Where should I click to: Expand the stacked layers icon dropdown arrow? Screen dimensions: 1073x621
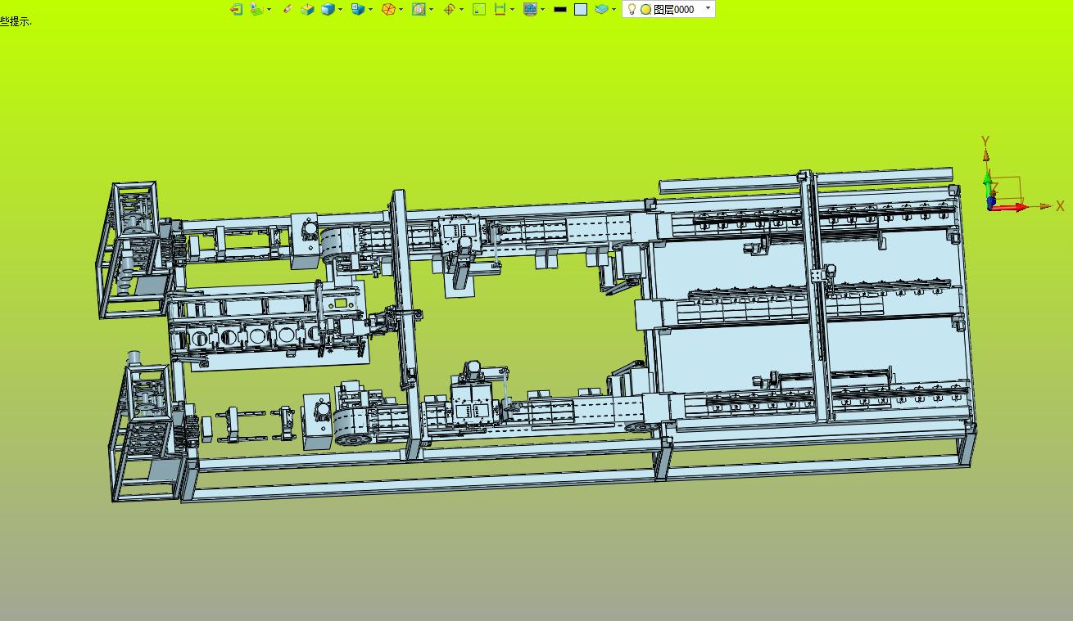pyautogui.click(x=613, y=10)
